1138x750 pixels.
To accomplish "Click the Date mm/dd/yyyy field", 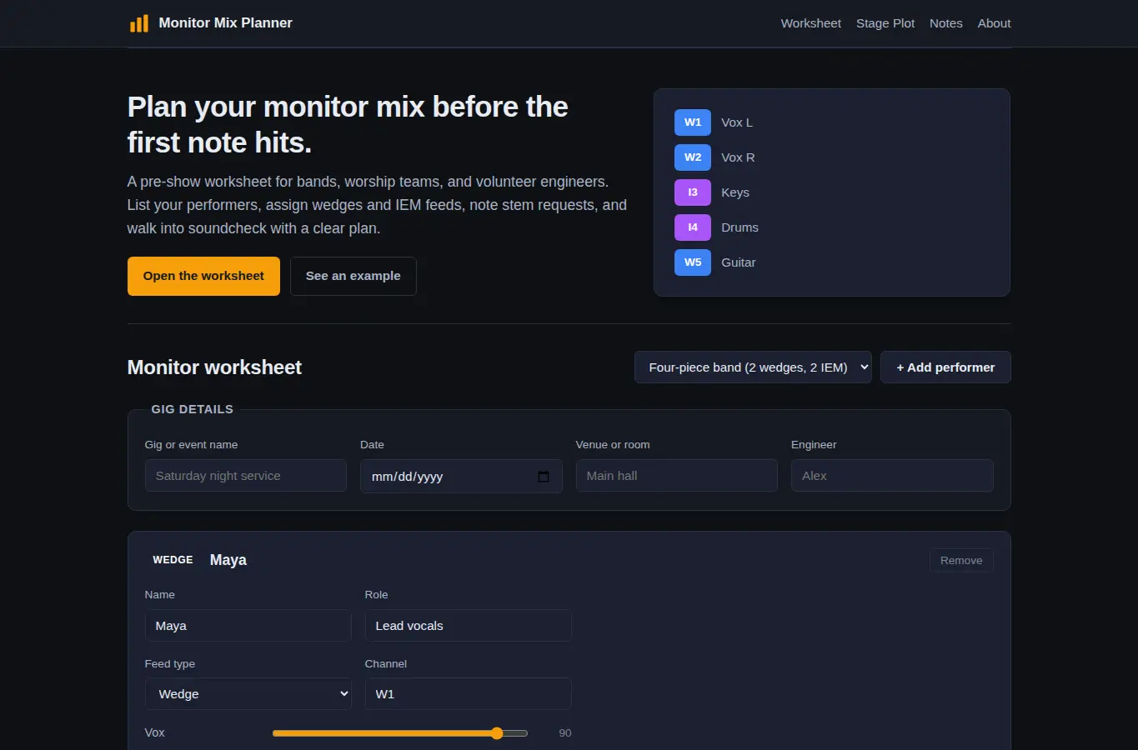I will (x=461, y=476).
